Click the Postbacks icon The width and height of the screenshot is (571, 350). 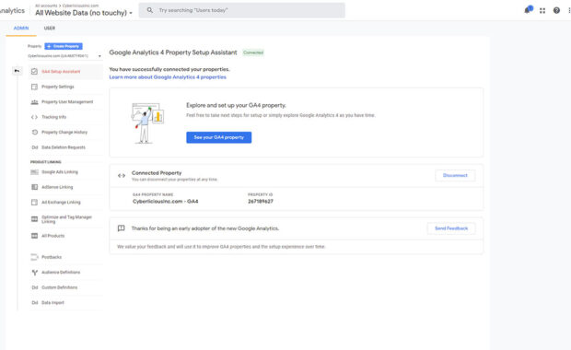click(x=34, y=257)
